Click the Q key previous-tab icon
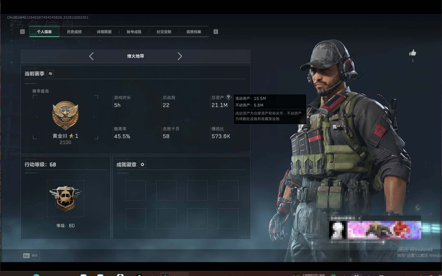442x276 pixels. (22, 32)
